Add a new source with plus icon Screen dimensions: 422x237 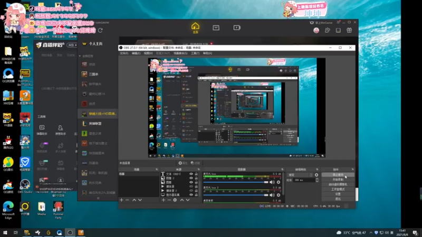(x=164, y=200)
